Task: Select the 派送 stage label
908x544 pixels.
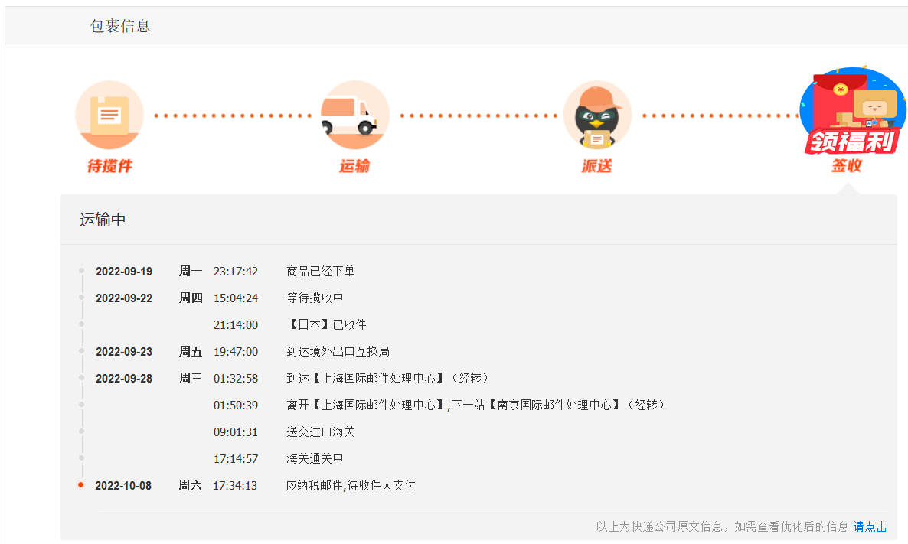Action: 597,165
